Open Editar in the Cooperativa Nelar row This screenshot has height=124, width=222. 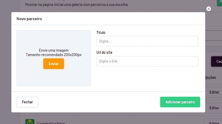tap(213, 122)
